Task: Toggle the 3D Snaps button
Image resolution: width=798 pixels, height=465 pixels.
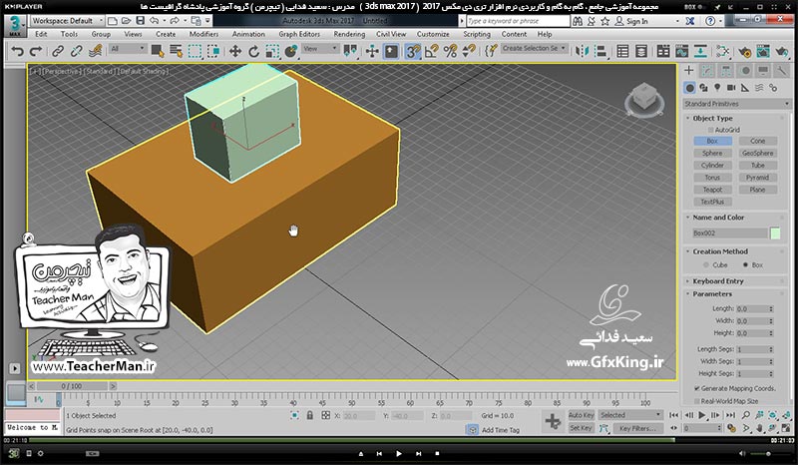Action: pyautogui.click(x=413, y=51)
